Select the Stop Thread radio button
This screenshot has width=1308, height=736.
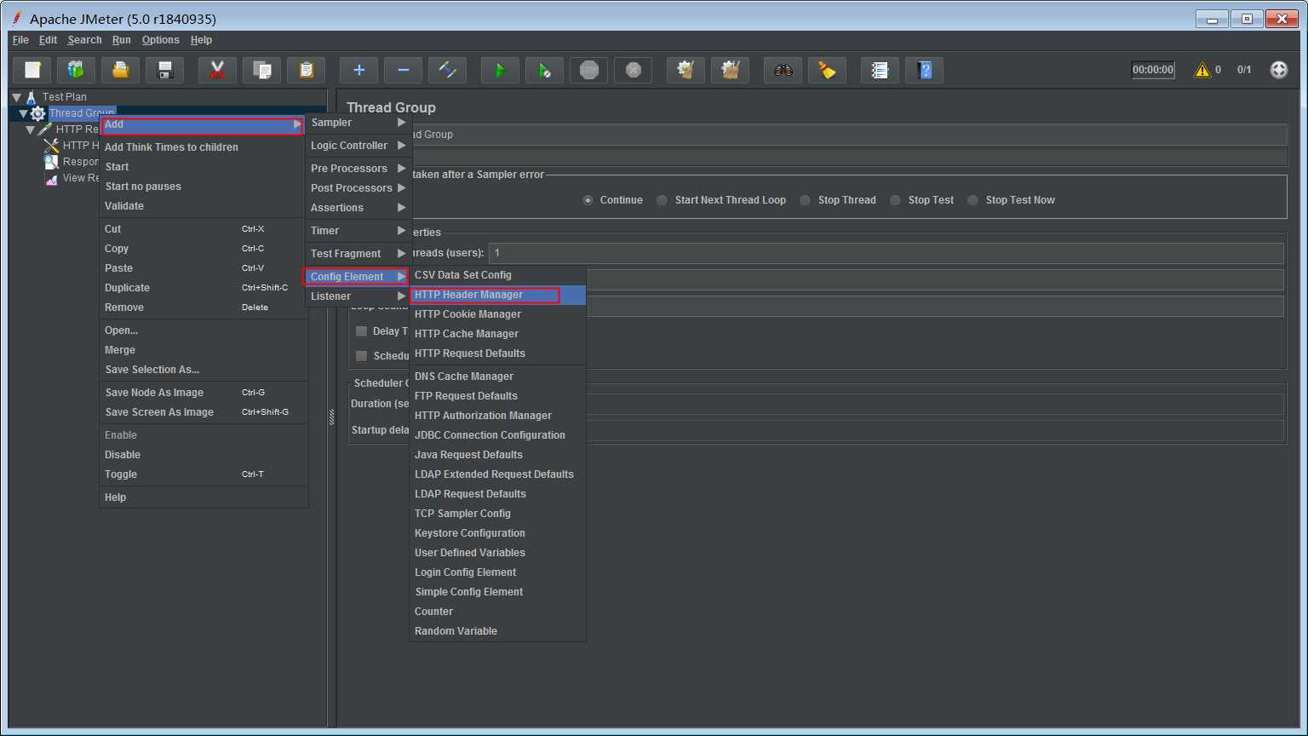tap(805, 200)
